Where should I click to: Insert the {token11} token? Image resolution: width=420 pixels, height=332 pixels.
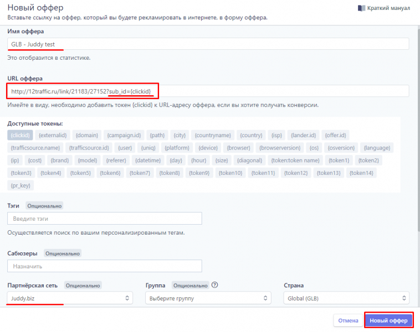pyautogui.click(x=263, y=173)
